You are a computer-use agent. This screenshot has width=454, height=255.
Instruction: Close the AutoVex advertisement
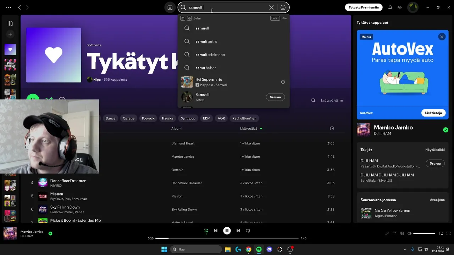click(442, 36)
